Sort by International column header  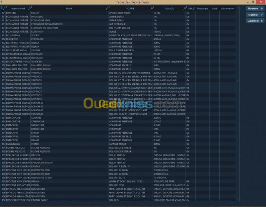(18, 9)
